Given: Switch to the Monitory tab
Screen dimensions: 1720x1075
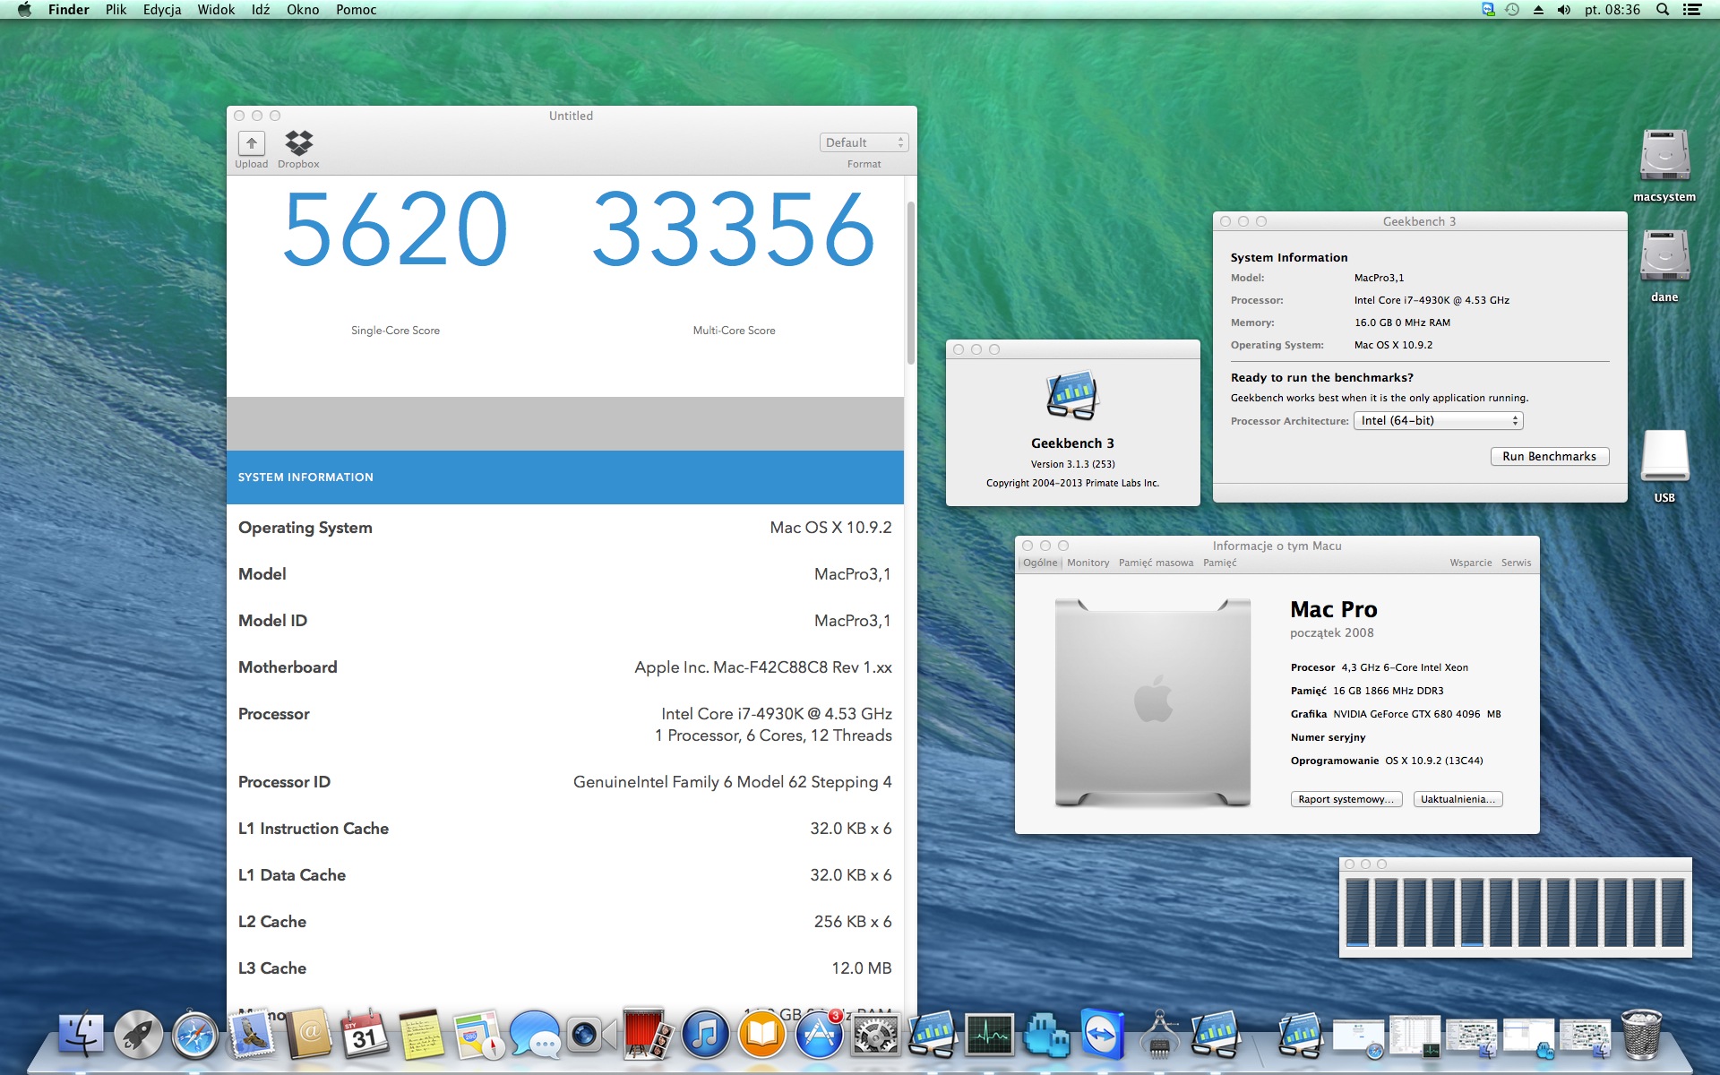Looking at the screenshot, I should 1088,563.
